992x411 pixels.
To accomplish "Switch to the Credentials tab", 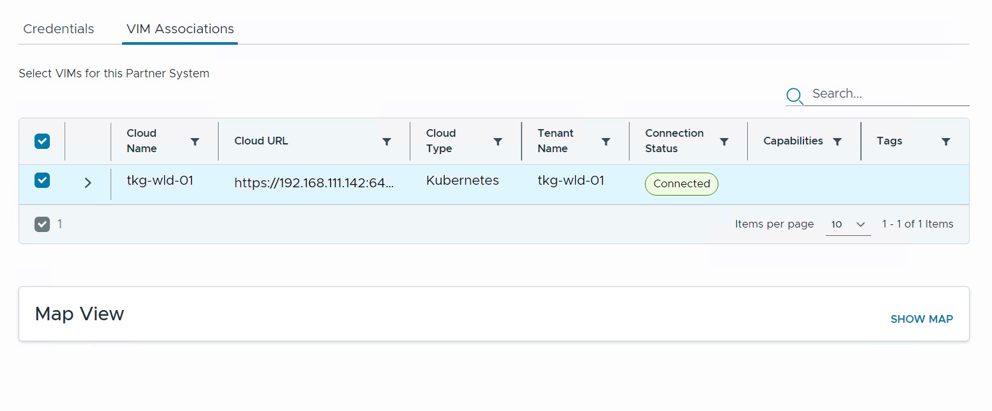I will (59, 29).
